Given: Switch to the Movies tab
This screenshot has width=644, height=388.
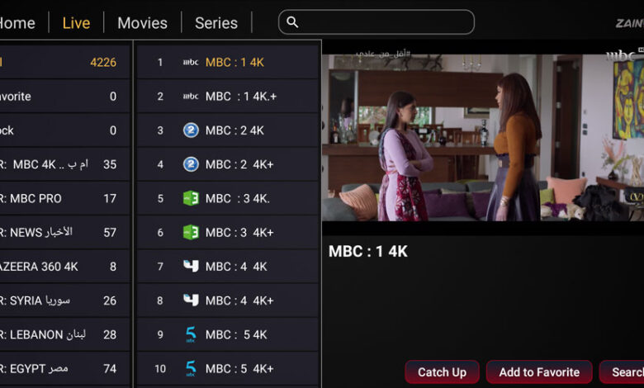Looking at the screenshot, I should (142, 23).
